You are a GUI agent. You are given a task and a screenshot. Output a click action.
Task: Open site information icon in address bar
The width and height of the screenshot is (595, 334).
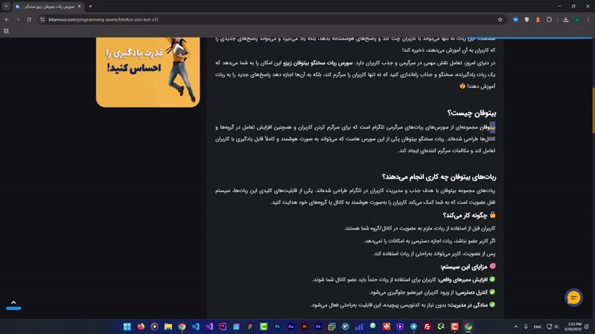point(42,19)
